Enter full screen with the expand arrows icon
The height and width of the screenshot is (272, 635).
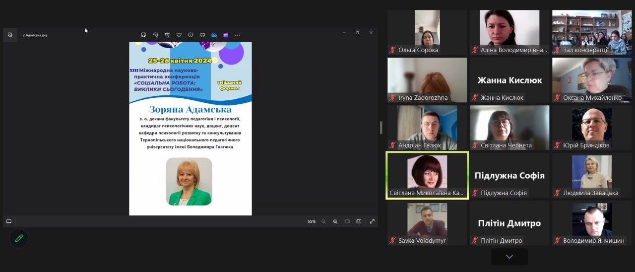click(372, 221)
